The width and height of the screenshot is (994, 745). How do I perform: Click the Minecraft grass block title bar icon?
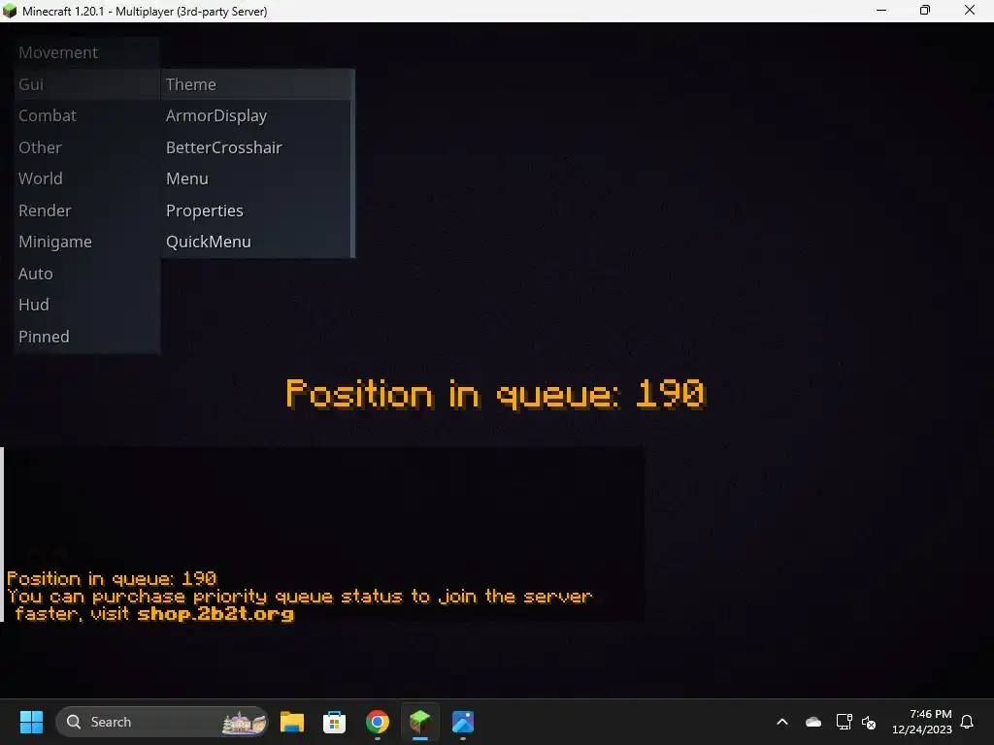[10, 11]
